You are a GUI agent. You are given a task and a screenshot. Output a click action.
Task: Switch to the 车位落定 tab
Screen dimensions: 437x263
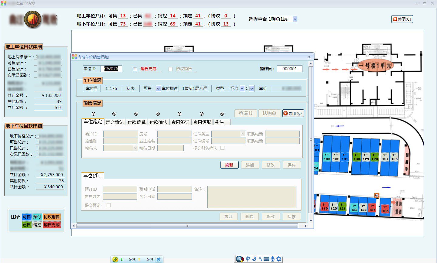coord(93,121)
